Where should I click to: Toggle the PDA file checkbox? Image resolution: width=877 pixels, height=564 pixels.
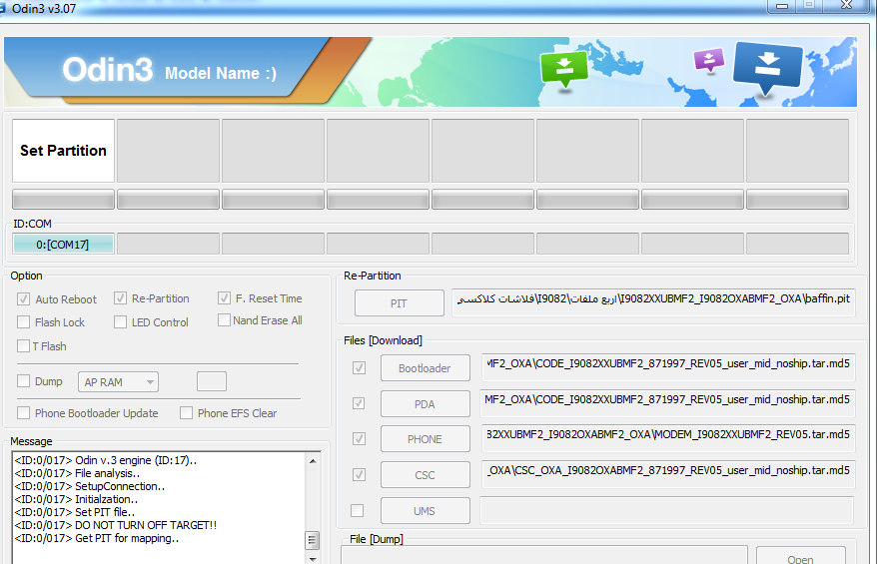(x=359, y=403)
